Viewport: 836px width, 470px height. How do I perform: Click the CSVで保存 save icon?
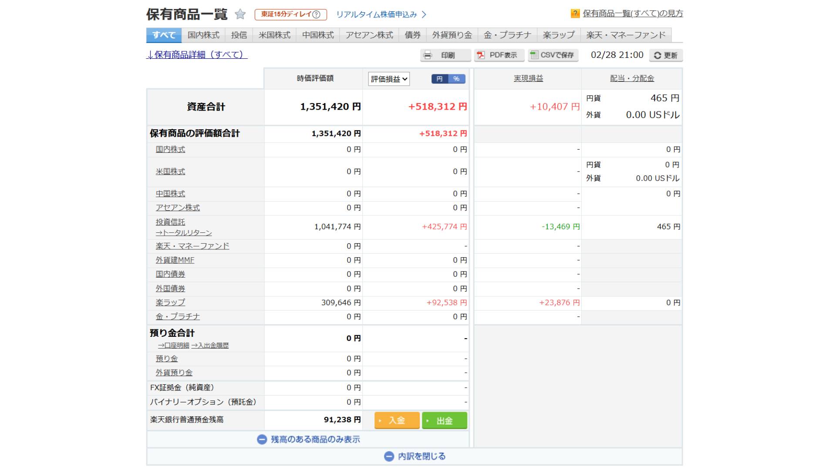(x=535, y=55)
